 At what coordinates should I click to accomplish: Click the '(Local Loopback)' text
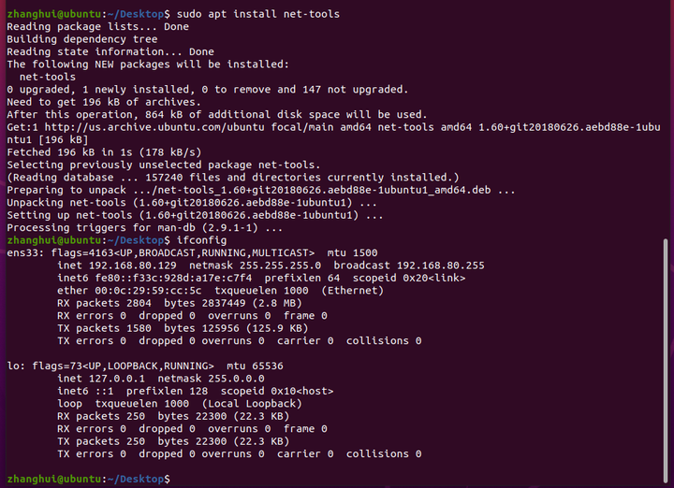point(252,404)
